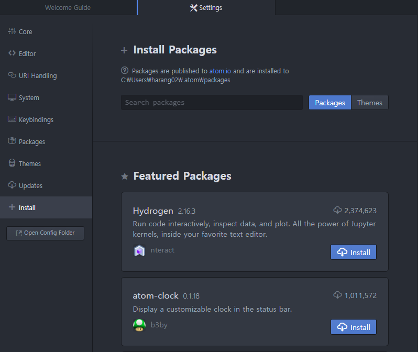This screenshot has width=418, height=352.
Task: Click the 1,011,572 download count
Action: click(x=360, y=295)
